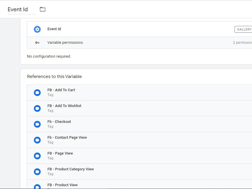Click the folder icon to move Event Id
Screen dimensions: 252x189
pyautogui.click(x=43, y=9)
